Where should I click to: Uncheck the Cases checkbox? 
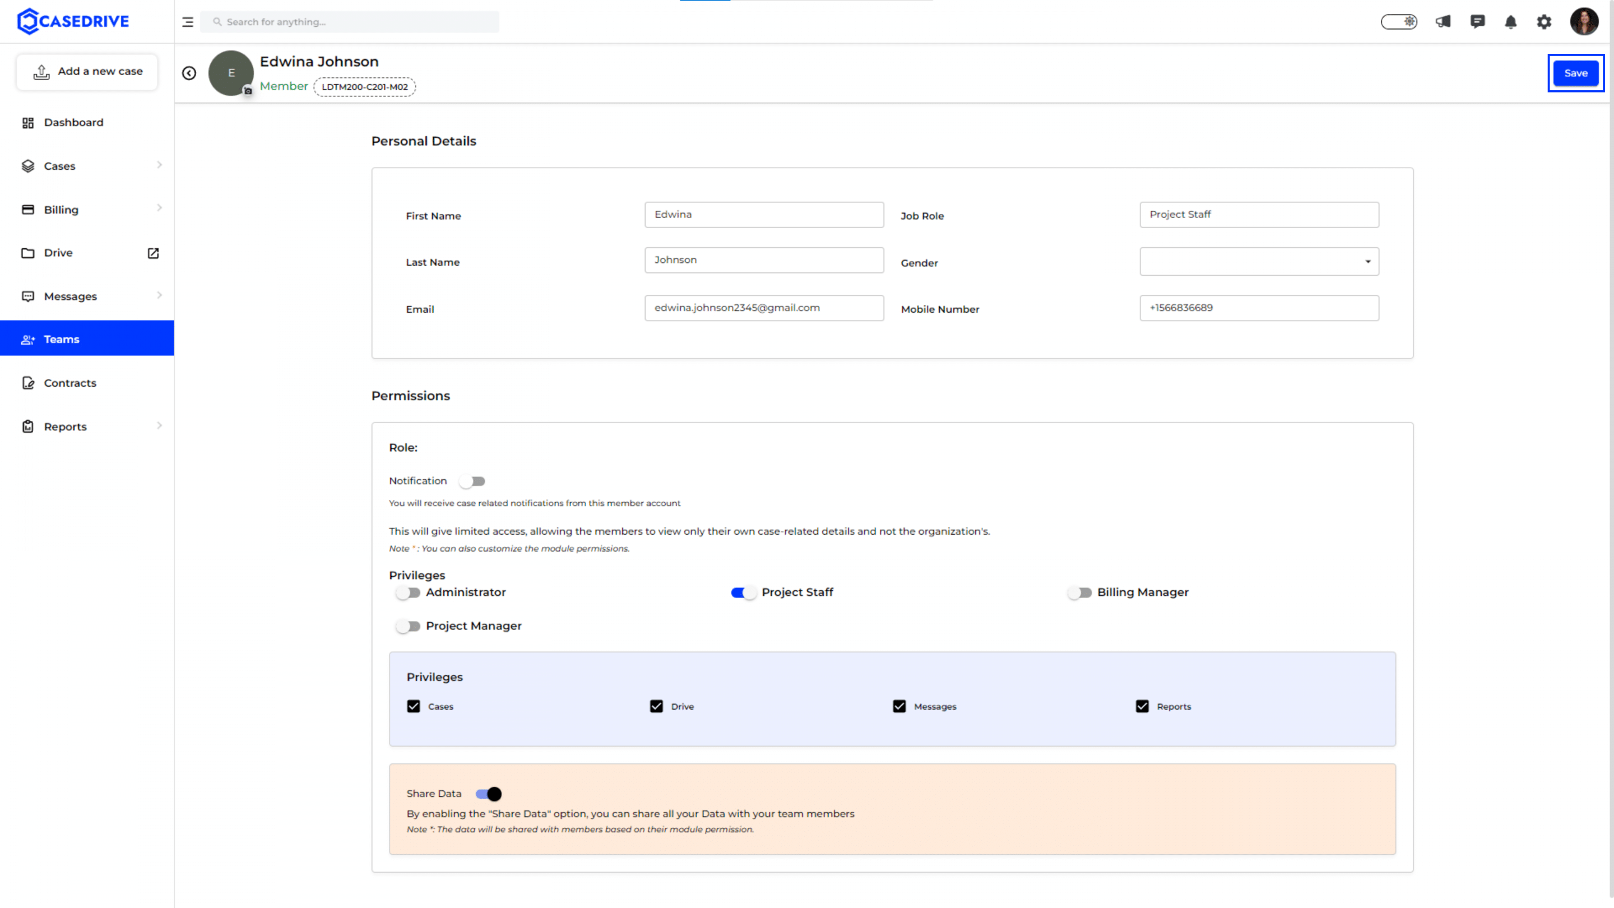click(x=414, y=706)
